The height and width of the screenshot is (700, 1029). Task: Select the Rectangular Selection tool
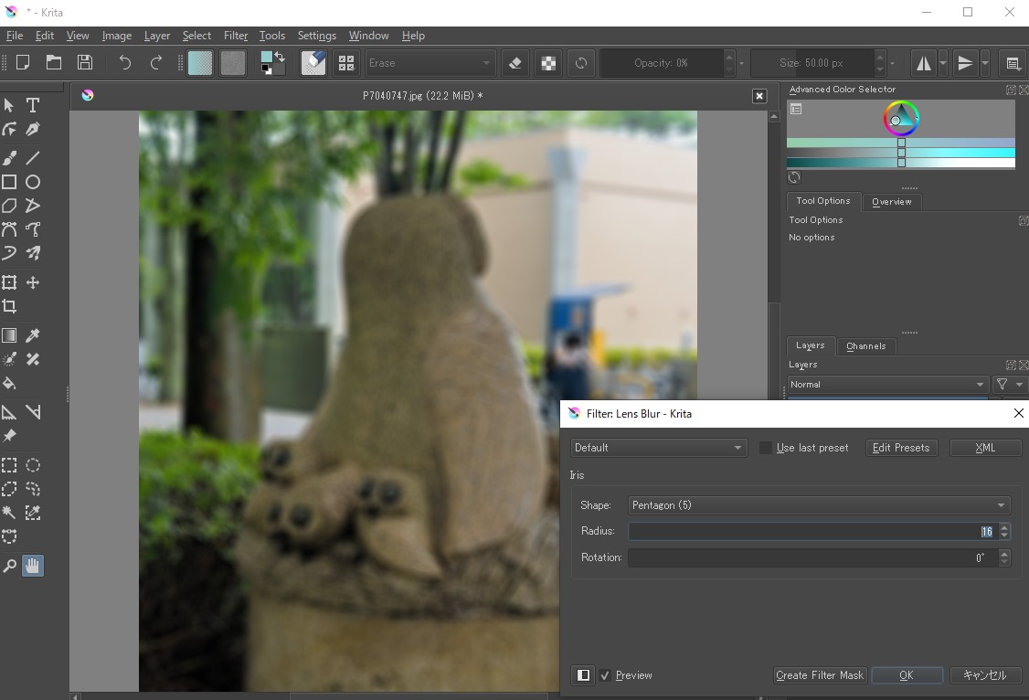pos(9,465)
